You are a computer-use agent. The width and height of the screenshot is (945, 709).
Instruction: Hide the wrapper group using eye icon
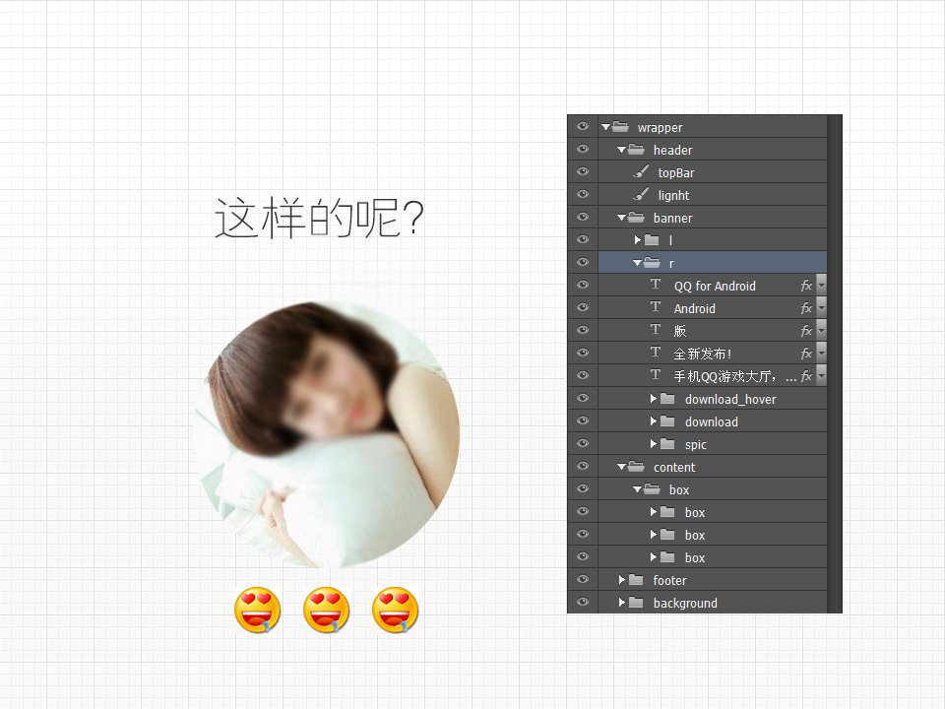(583, 127)
